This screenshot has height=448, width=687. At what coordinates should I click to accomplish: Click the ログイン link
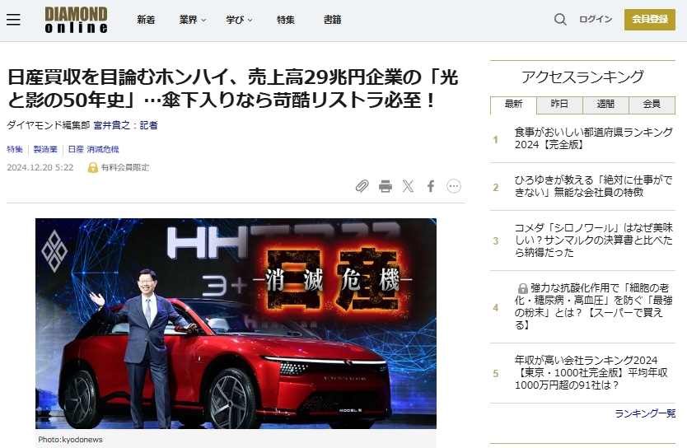pyautogui.click(x=596, y=19)
